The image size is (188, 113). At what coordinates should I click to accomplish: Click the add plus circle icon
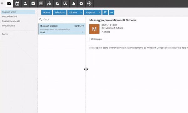tap(89, 3)
